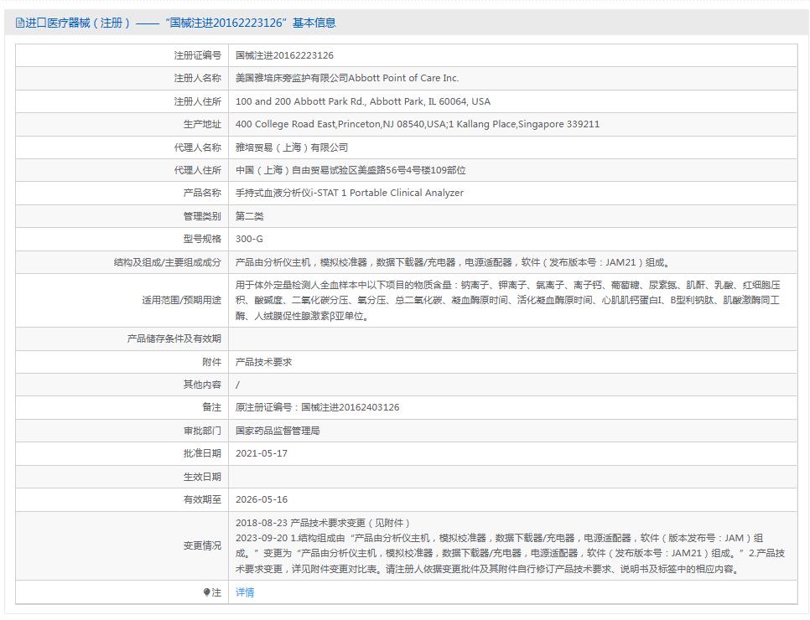Click the document icon before 进口医疗器械 title

(19, 23)
